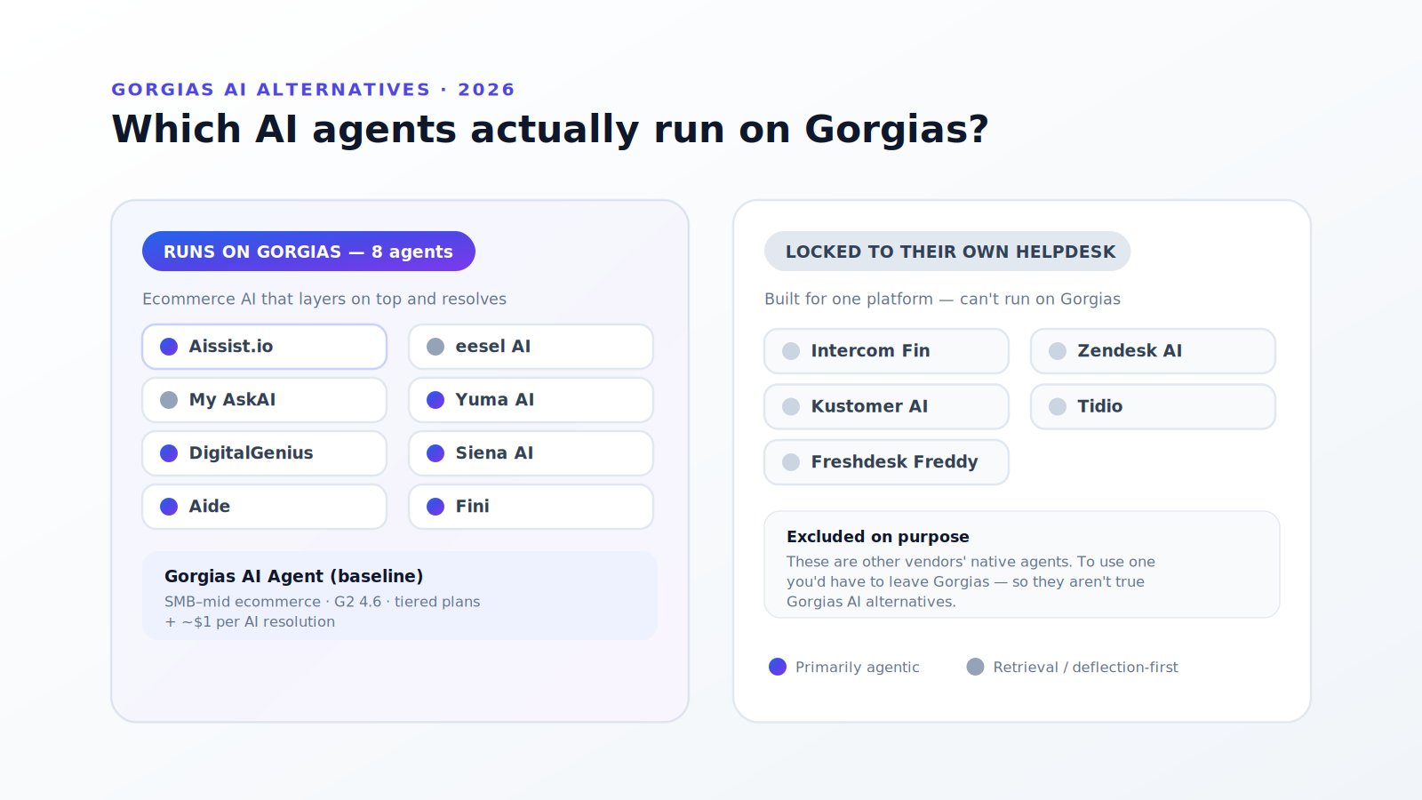Viewport: 1422px width, 800px height.
Task: Click the pale dot beside Kustomer AI
Action: click(x=791, y=406)
